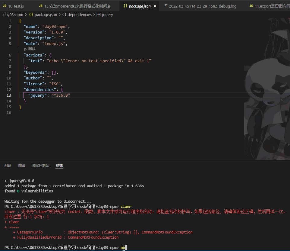Click the play triangle beside 调试
The width and height of the screenshot is (290, 251).
[x=25, y=49]
